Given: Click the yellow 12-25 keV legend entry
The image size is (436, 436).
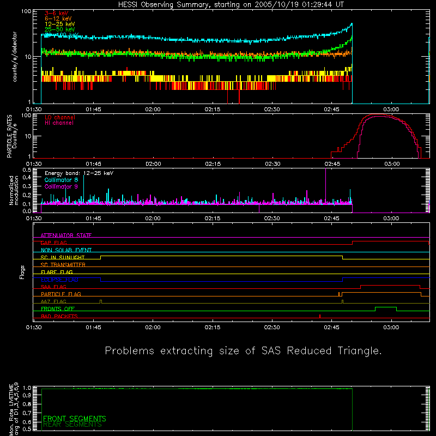Looking at the screenshot, I should pyautogui.click(x=60, y=24).
